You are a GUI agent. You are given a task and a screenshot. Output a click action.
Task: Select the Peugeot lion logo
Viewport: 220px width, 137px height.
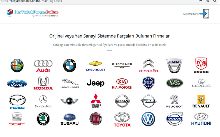[174, 101]
